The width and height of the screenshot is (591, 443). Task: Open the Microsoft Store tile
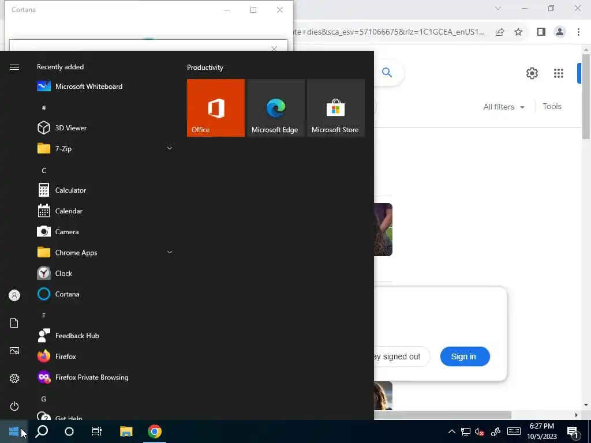(x=336, y=108)
